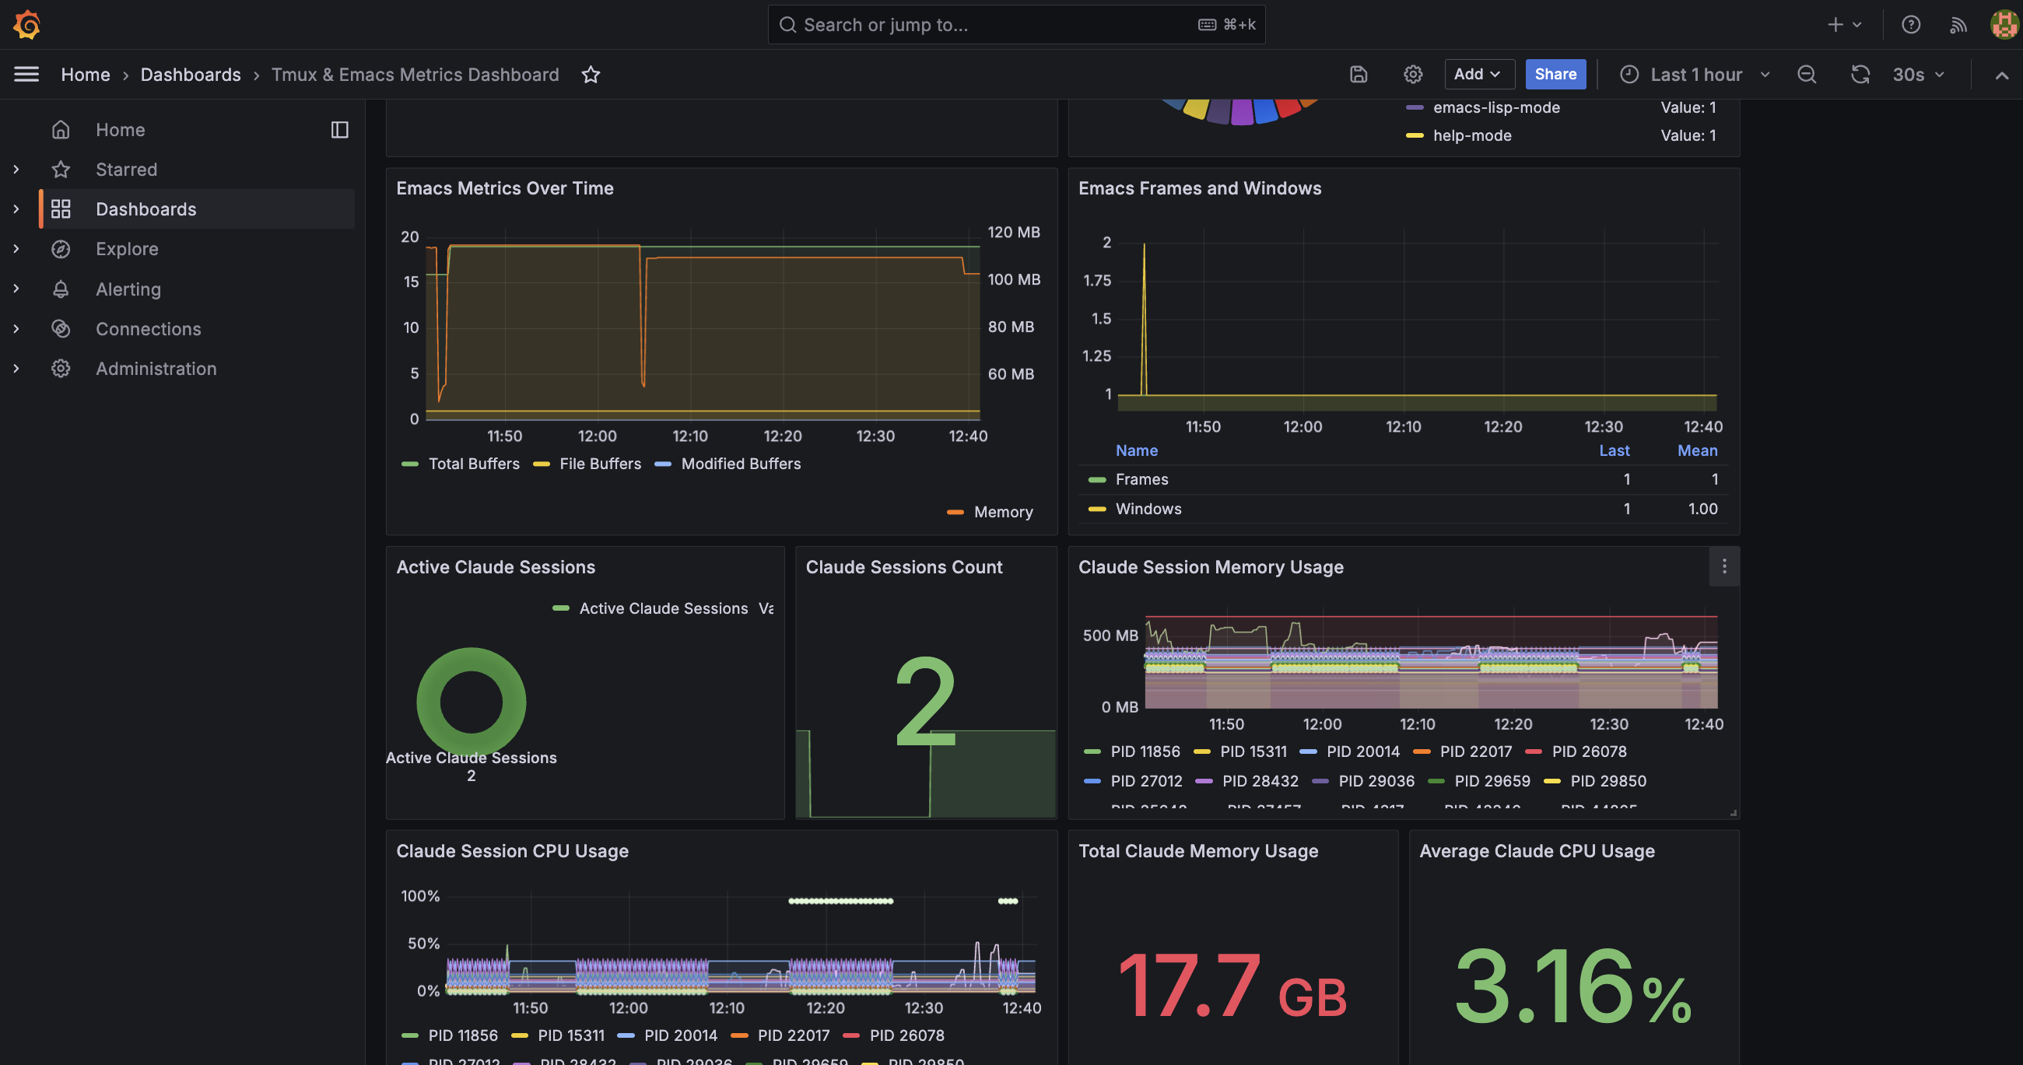
Task: Toggle emacs-lisp-mode legend entry
Action: coord(1496,107)
